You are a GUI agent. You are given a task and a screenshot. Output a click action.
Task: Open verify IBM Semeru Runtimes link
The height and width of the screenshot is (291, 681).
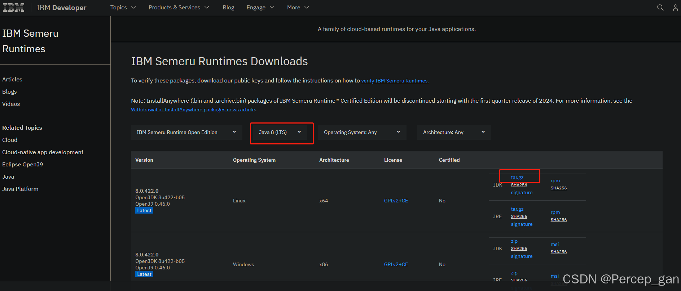395,81
